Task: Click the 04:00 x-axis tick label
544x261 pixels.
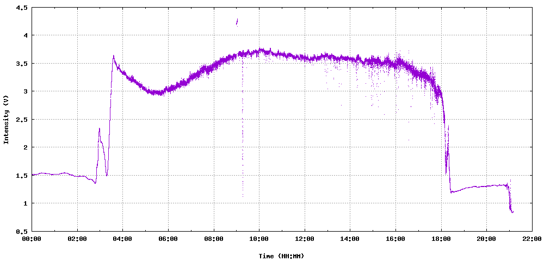Action: 123,239
